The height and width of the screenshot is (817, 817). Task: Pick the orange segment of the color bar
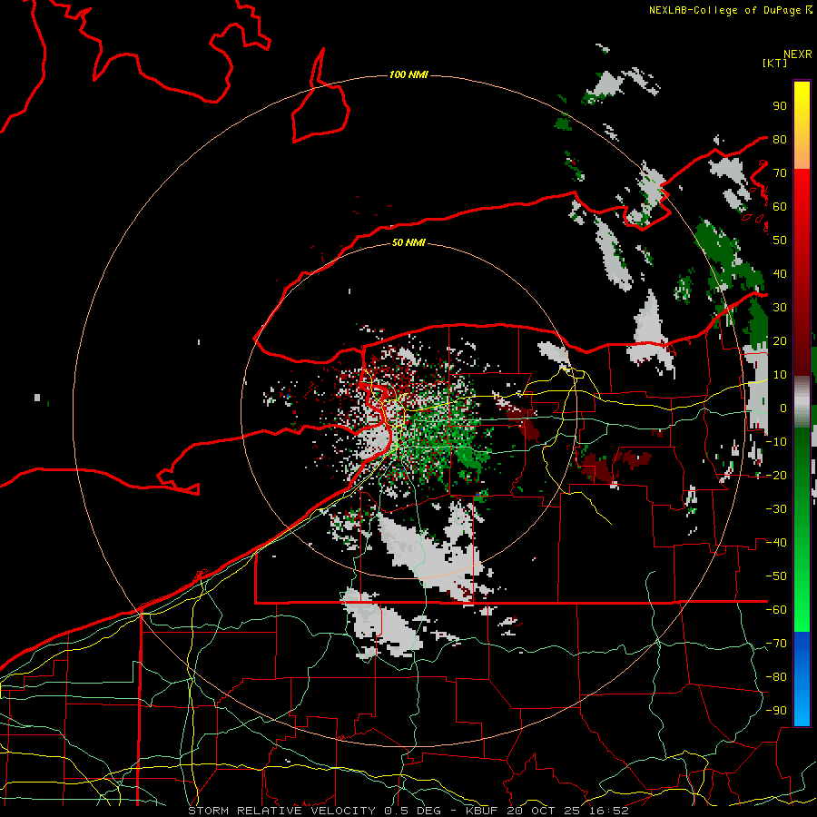click(802, 153)
